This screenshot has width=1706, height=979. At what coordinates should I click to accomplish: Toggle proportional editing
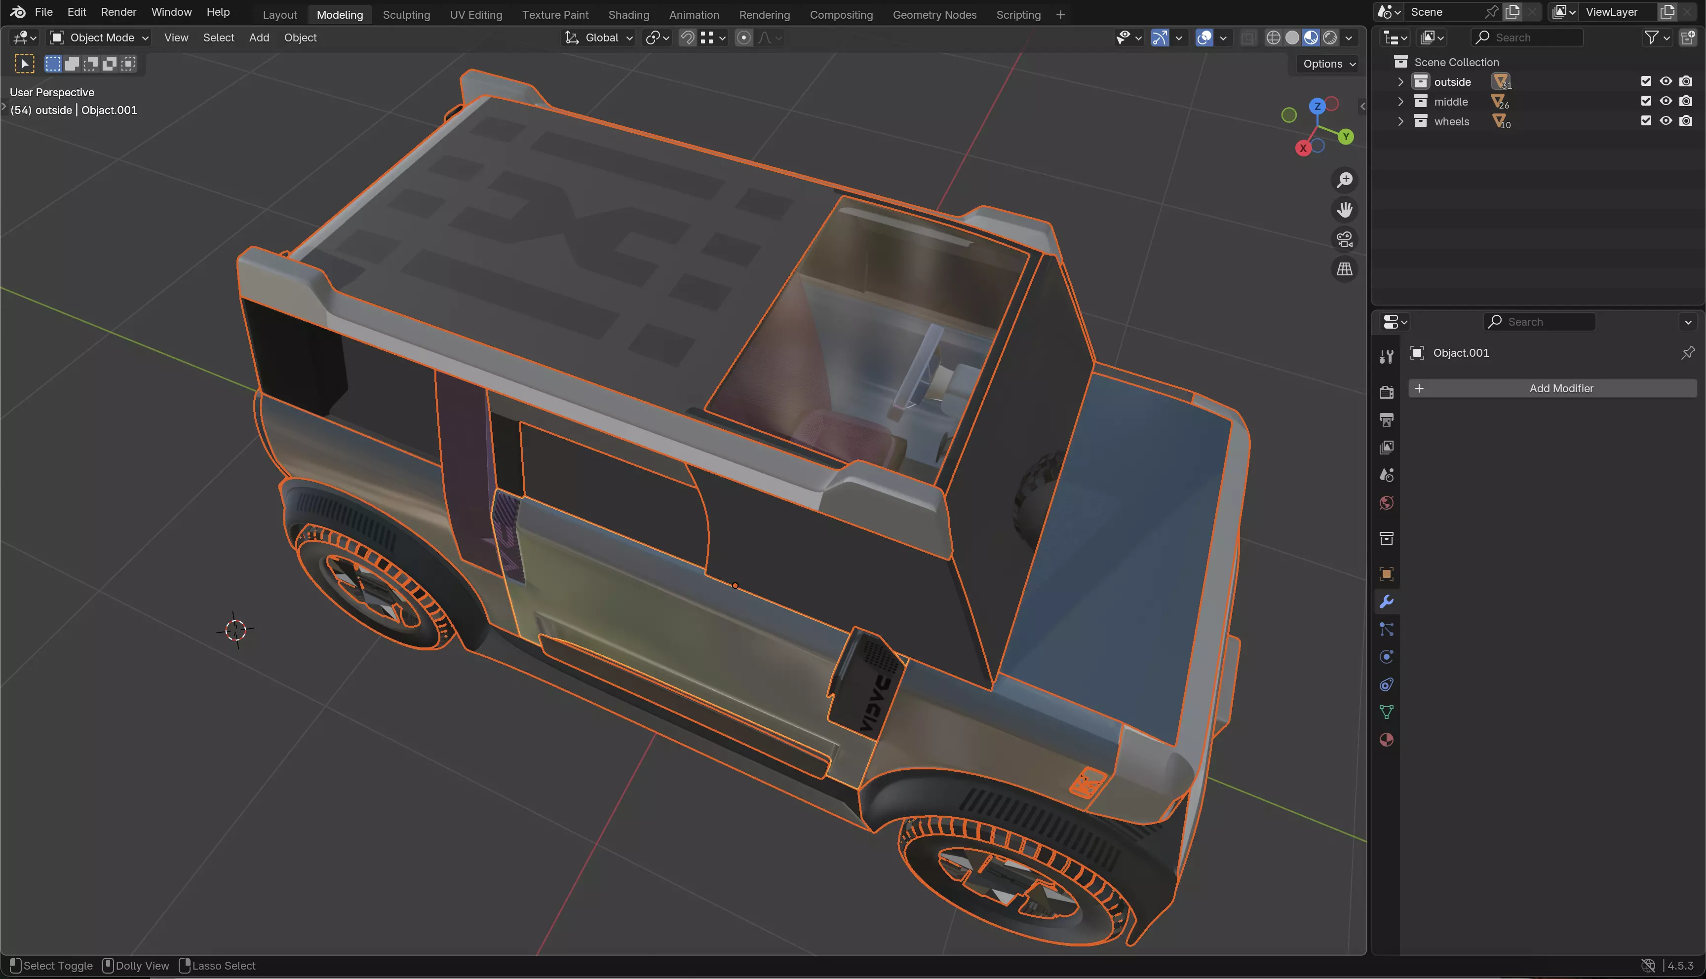[x=744, y=38]
